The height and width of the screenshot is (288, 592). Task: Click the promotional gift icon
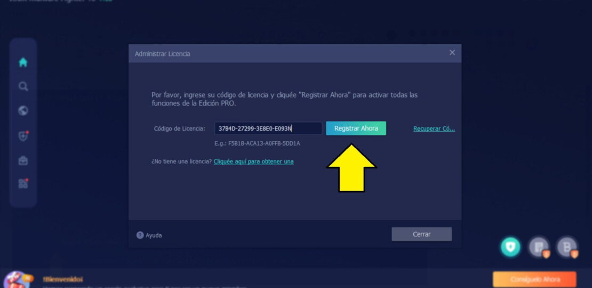16,279
